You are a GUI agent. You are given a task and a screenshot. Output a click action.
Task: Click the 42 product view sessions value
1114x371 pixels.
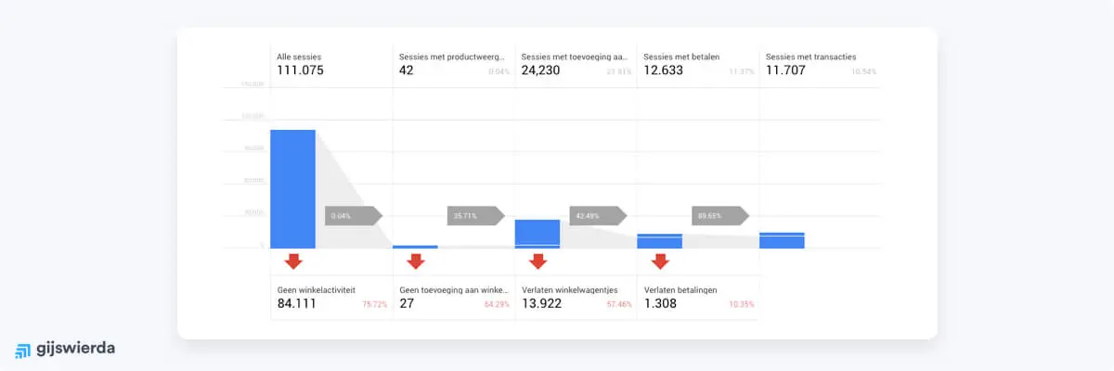(x=407, y=70)
